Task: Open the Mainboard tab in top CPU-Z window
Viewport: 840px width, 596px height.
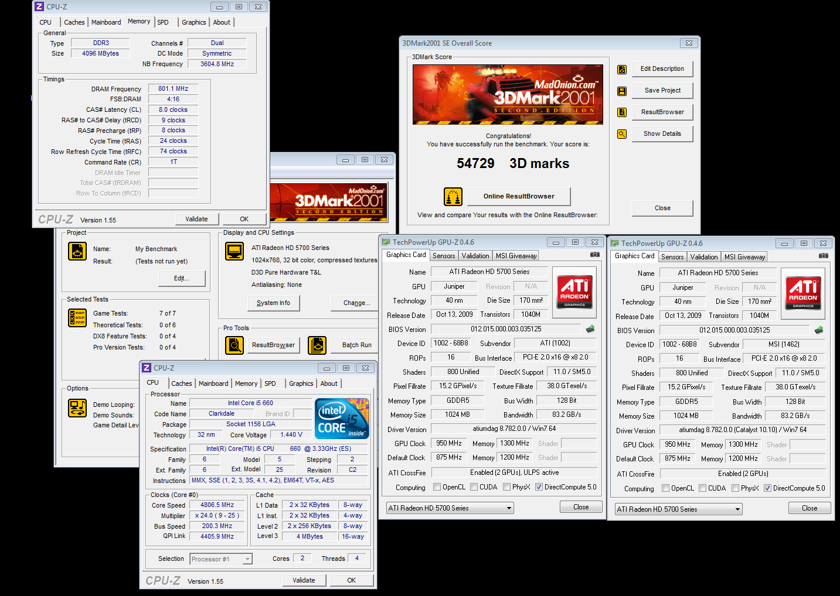Action: [106, 22]
